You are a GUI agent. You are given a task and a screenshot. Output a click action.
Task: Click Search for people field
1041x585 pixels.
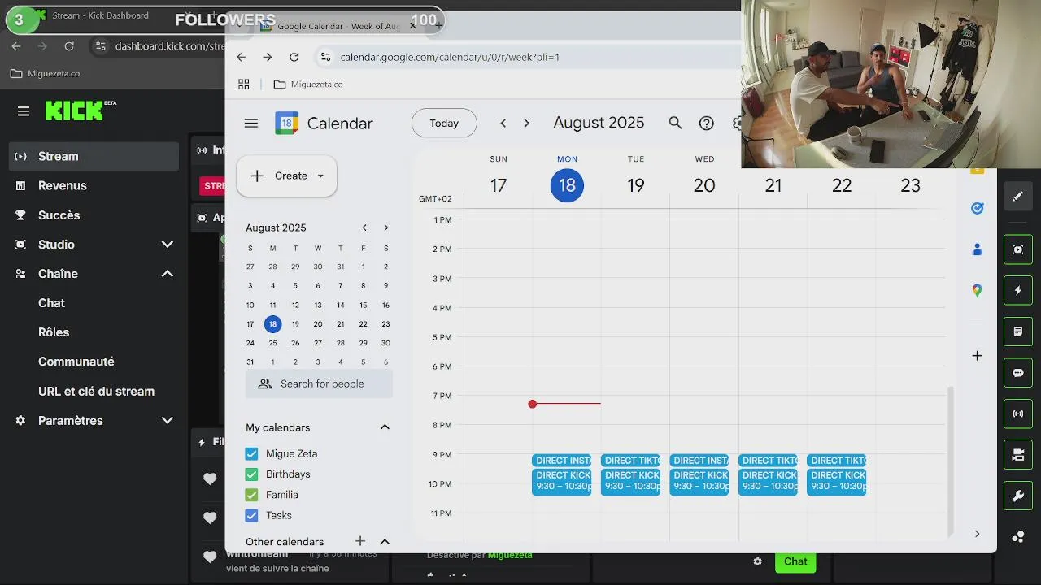click(x=319, y=383)
